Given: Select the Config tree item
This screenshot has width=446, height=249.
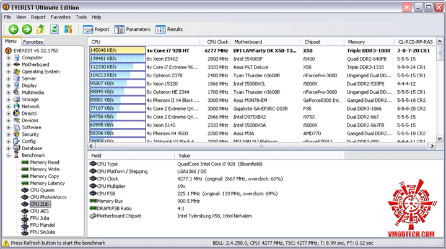Looking at the screenshot, I should point(28,141).
